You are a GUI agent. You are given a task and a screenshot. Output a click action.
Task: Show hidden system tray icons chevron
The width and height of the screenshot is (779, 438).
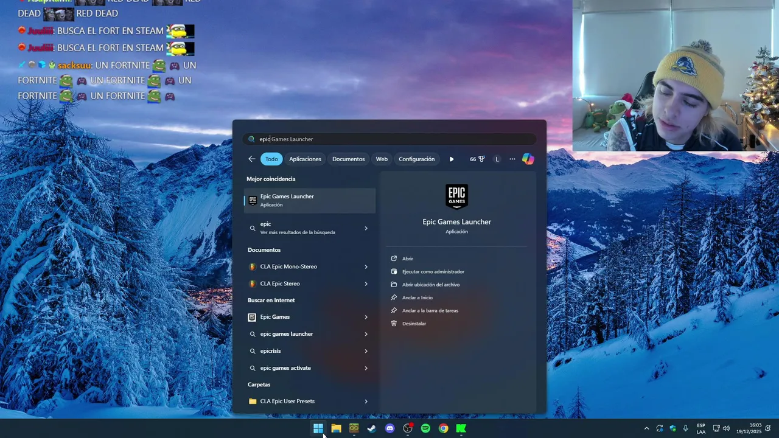pyautogui.click(x=646, y=428)
